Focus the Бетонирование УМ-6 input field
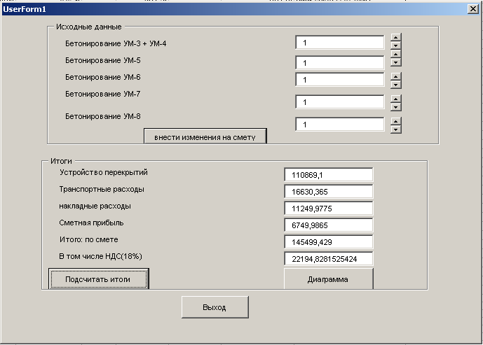Screen dimensions: 483x345 coord(340,79)
